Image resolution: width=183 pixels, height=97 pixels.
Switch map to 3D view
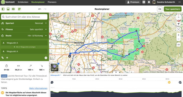[178, 45]
